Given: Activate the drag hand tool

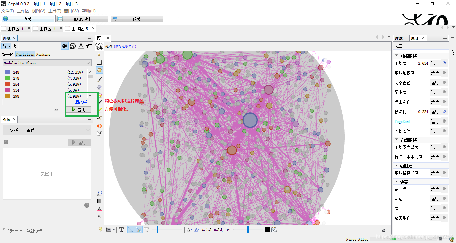Looking at the screenshot, I should pyautogui.click(x=99, y=70).
